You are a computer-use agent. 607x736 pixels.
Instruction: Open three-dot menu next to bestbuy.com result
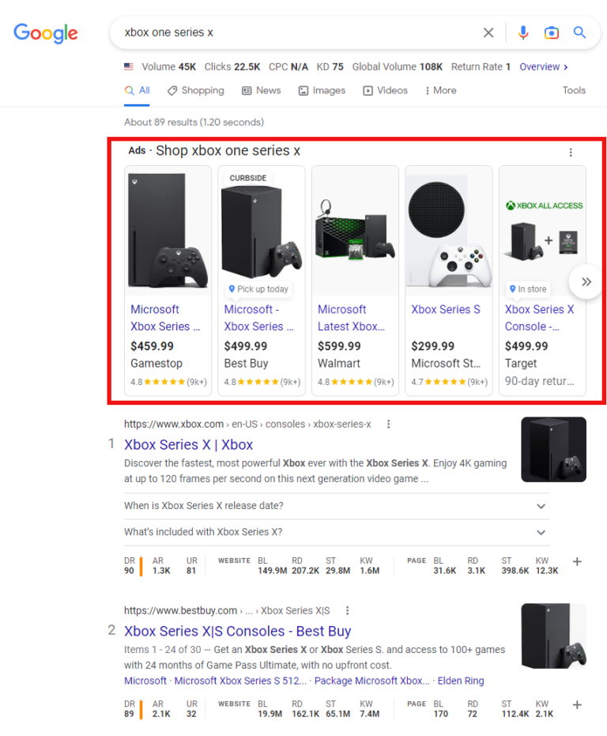[348, 610]
